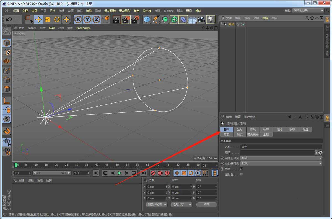The width and height of the screenshot is (332, 219).
Task: Click the attribute manager lock icon
Action: pos(312,117)
